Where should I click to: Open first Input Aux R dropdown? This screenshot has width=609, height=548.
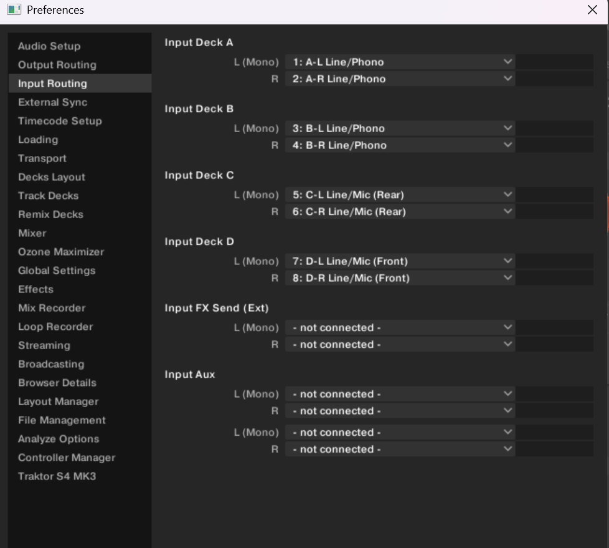(400, 411)
